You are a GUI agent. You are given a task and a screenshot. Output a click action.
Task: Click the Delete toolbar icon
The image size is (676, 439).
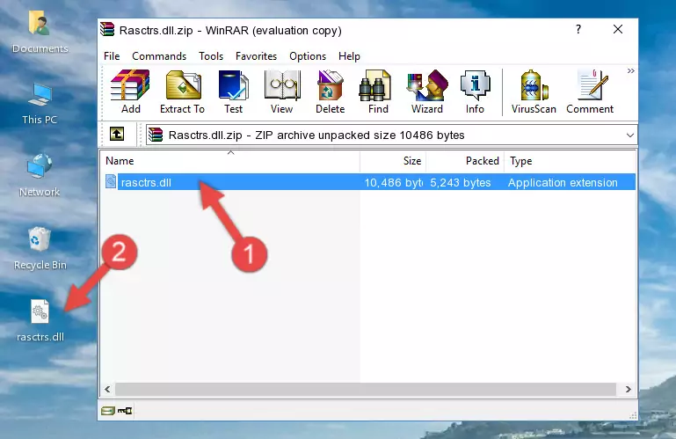point(330,91)
